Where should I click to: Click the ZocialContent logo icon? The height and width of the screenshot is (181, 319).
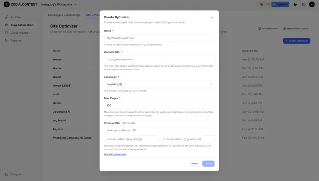[6, 4]
